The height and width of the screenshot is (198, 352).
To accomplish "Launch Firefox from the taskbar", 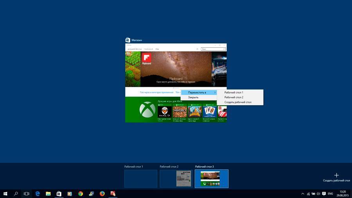I will 102,194.
